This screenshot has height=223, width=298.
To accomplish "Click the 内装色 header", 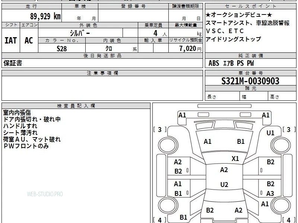I will coord(112,41).
